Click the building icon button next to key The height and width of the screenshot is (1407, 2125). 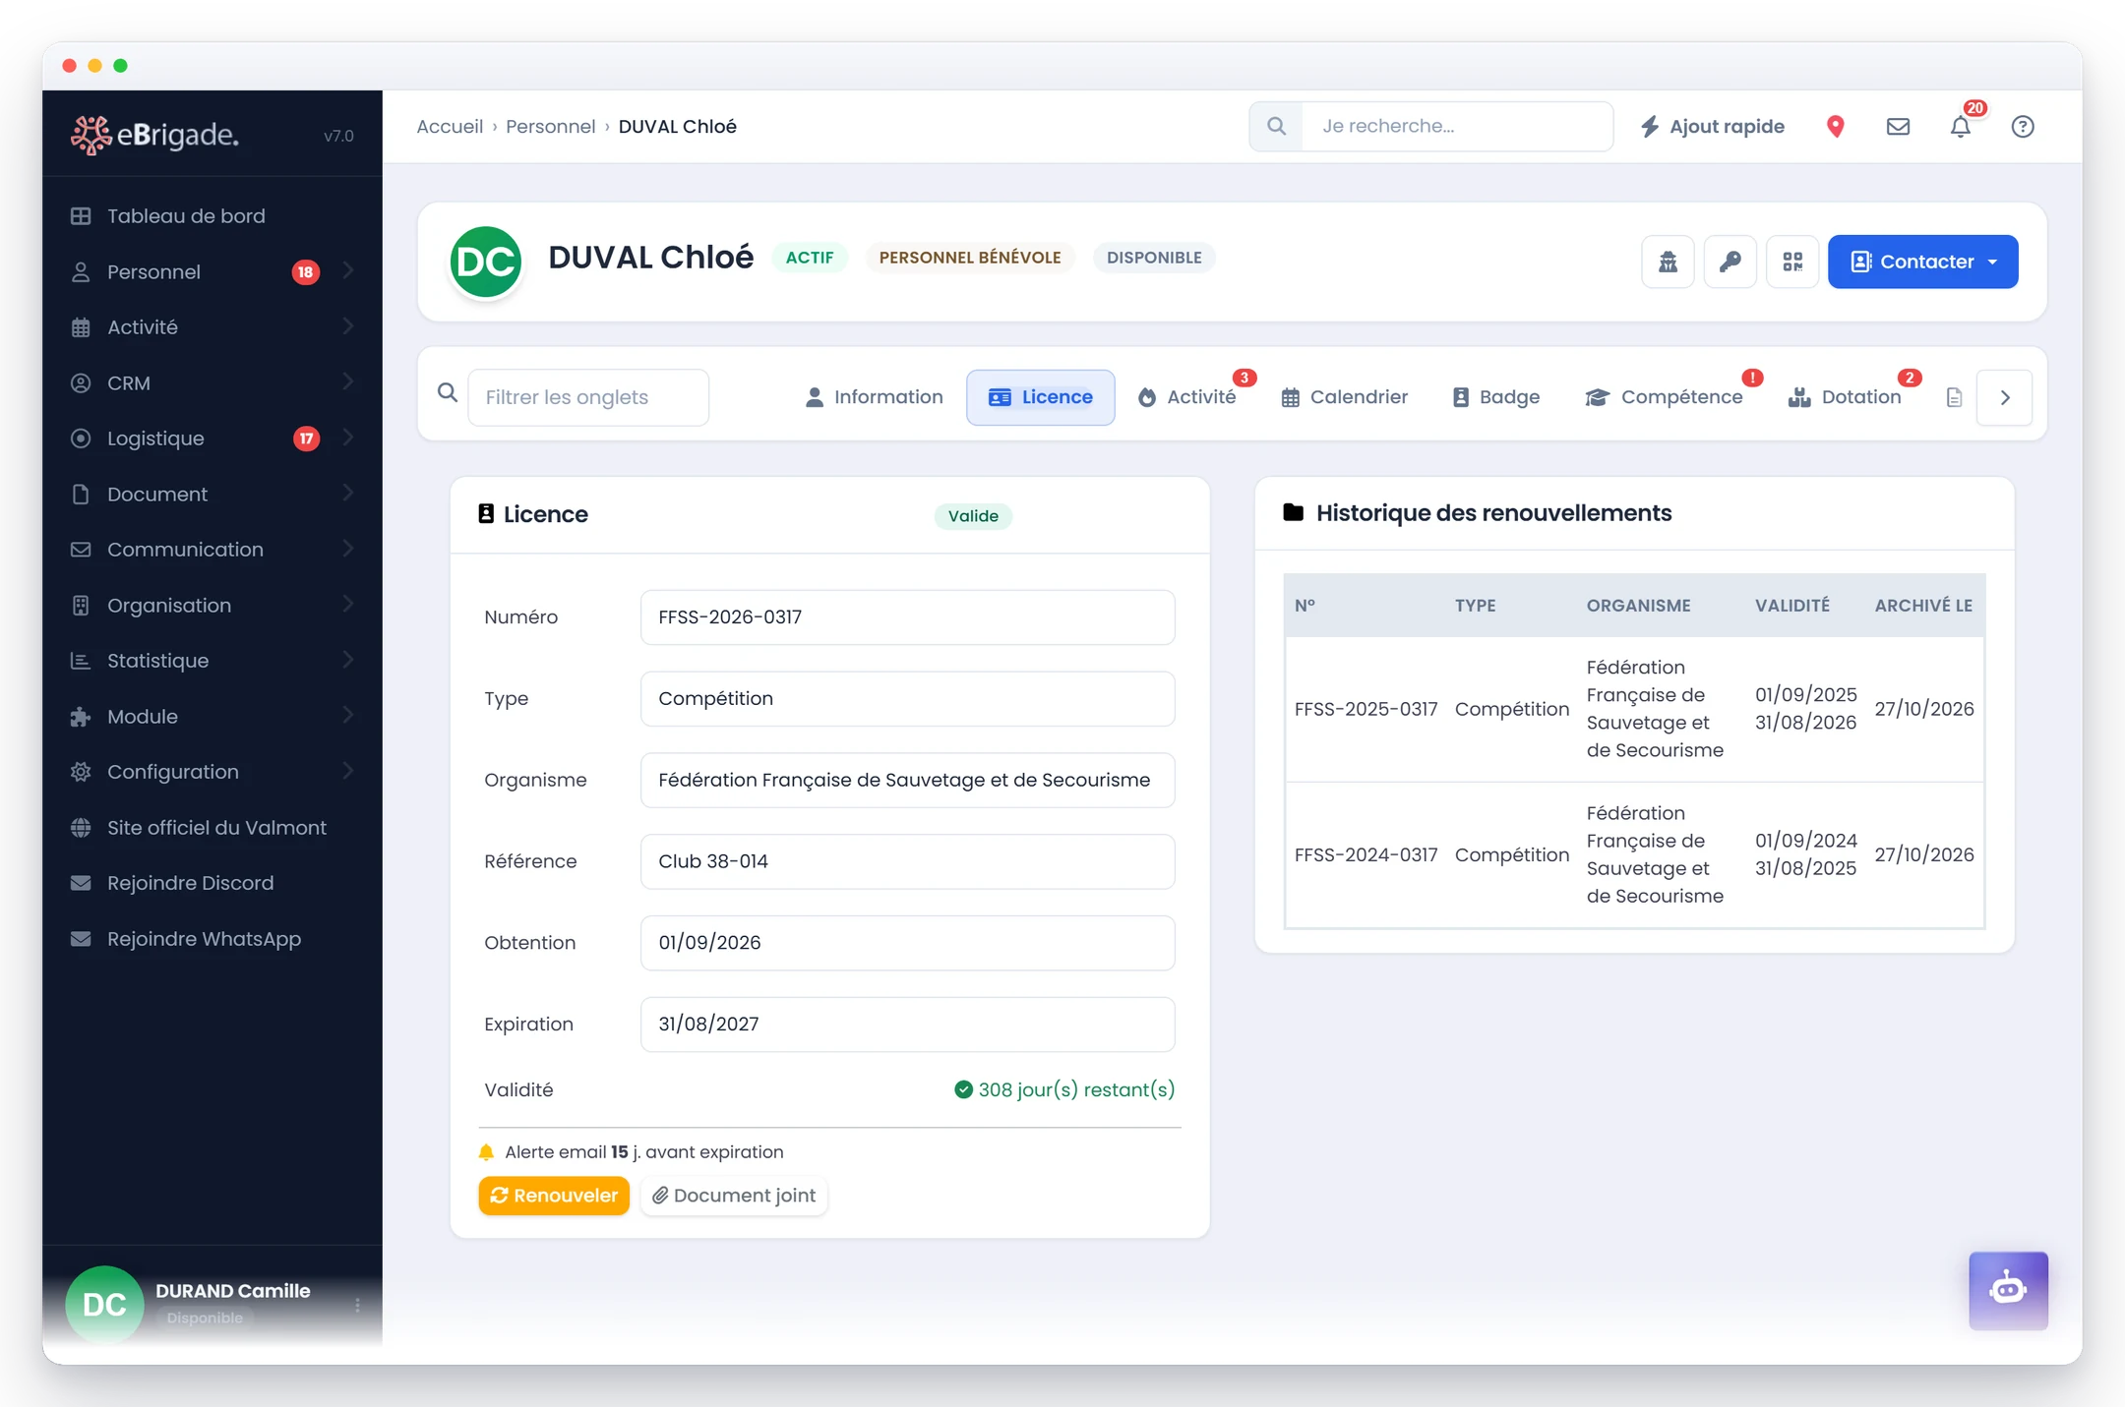pos(1668,262)
